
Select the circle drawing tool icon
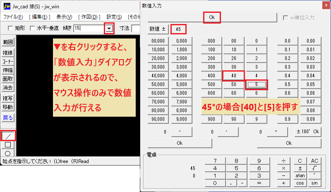(x=8, y=154)
